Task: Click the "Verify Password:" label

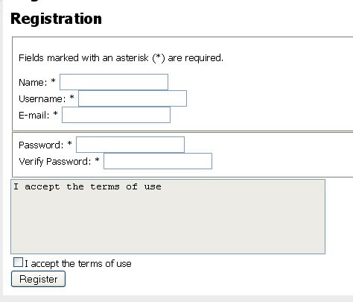Action: point(55,162)
